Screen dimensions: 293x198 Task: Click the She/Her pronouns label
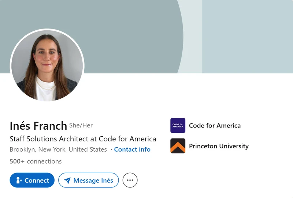tap(81, 125)
